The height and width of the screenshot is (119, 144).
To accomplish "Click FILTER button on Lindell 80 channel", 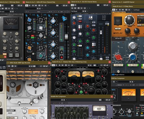I will 135,65.
